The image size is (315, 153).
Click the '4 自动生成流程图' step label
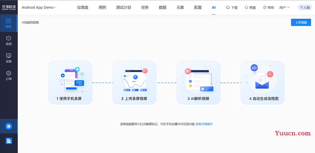(264, 99)
